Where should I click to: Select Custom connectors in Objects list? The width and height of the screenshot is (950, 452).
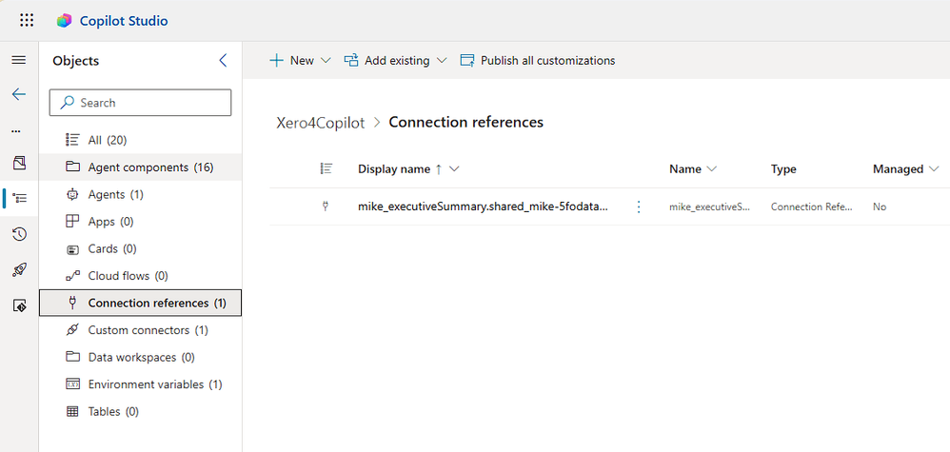(148, 330)
